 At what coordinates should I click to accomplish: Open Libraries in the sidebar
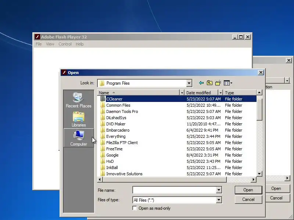click(78, 120)
